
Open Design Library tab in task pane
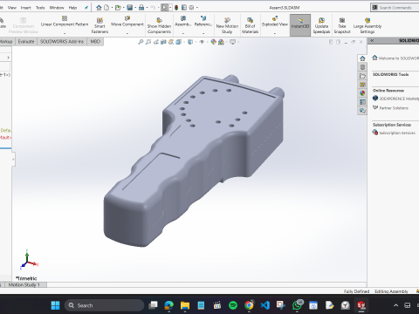362,67
